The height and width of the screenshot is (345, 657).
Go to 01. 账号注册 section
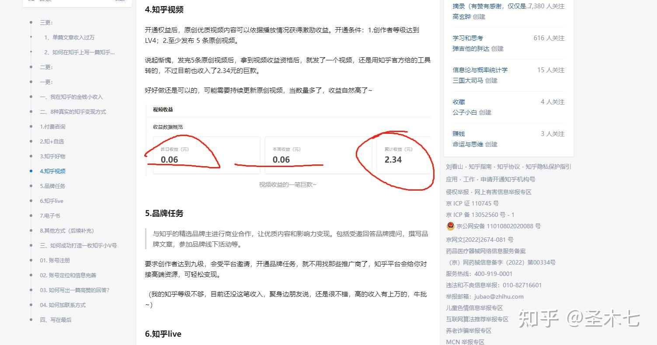pyautogui.click(x=55, y=260)
